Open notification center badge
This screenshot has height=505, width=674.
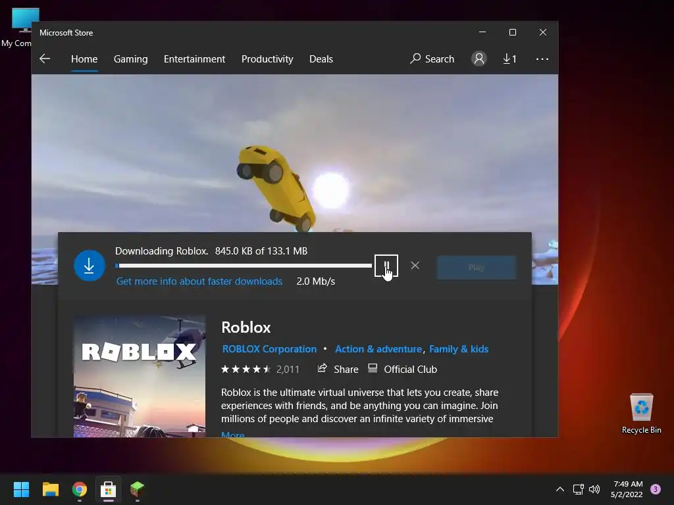click(656, 489)
